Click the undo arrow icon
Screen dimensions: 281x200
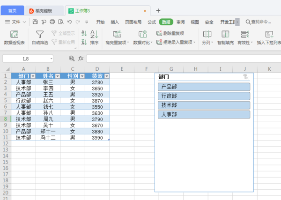pyautogui.click(x=69, y=22)
